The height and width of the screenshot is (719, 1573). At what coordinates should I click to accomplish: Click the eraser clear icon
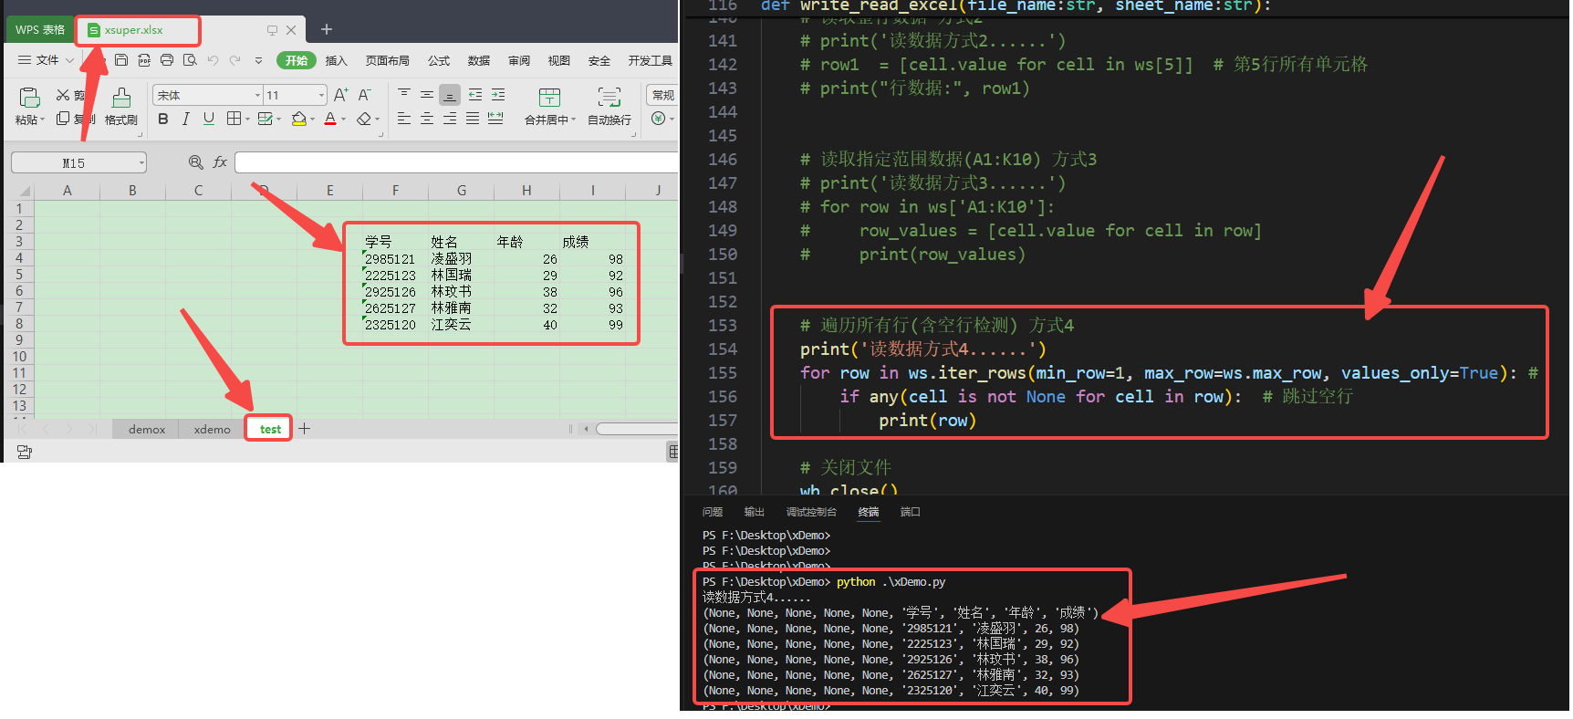(x=364, y=119)
